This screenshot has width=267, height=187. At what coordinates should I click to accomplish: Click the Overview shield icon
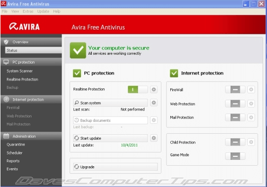[x=6, y=42]
